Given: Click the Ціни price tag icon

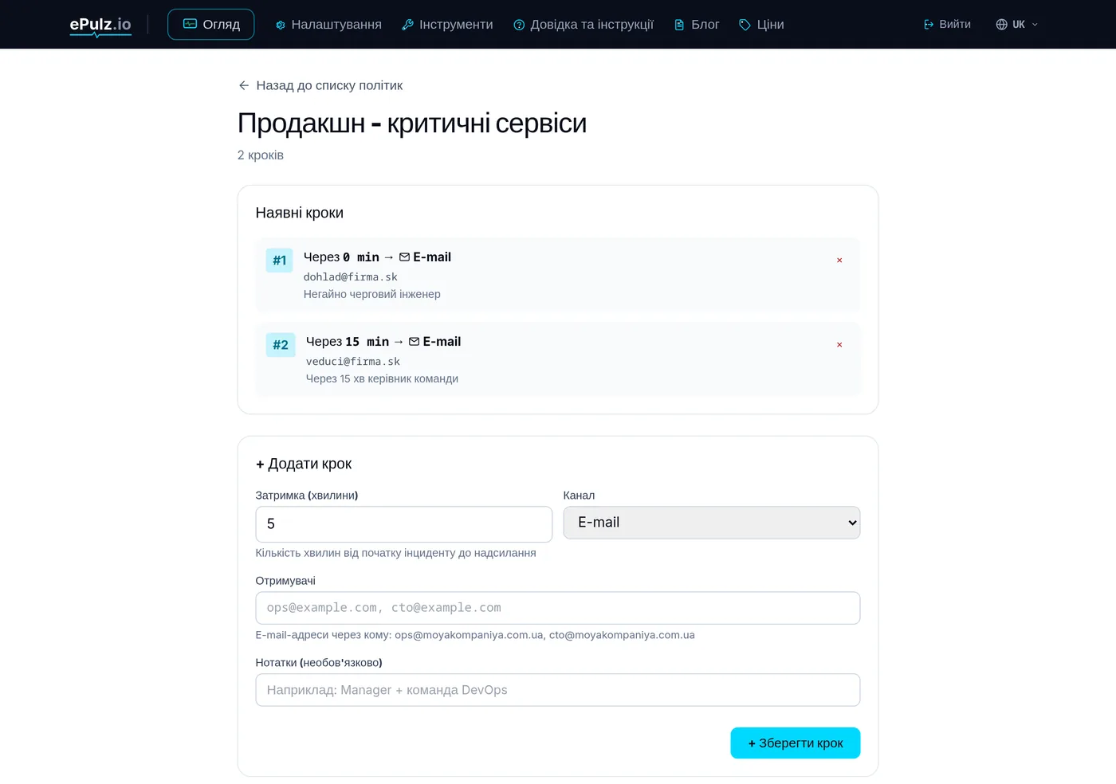Looking at the screenshot, I should (745, 25).
